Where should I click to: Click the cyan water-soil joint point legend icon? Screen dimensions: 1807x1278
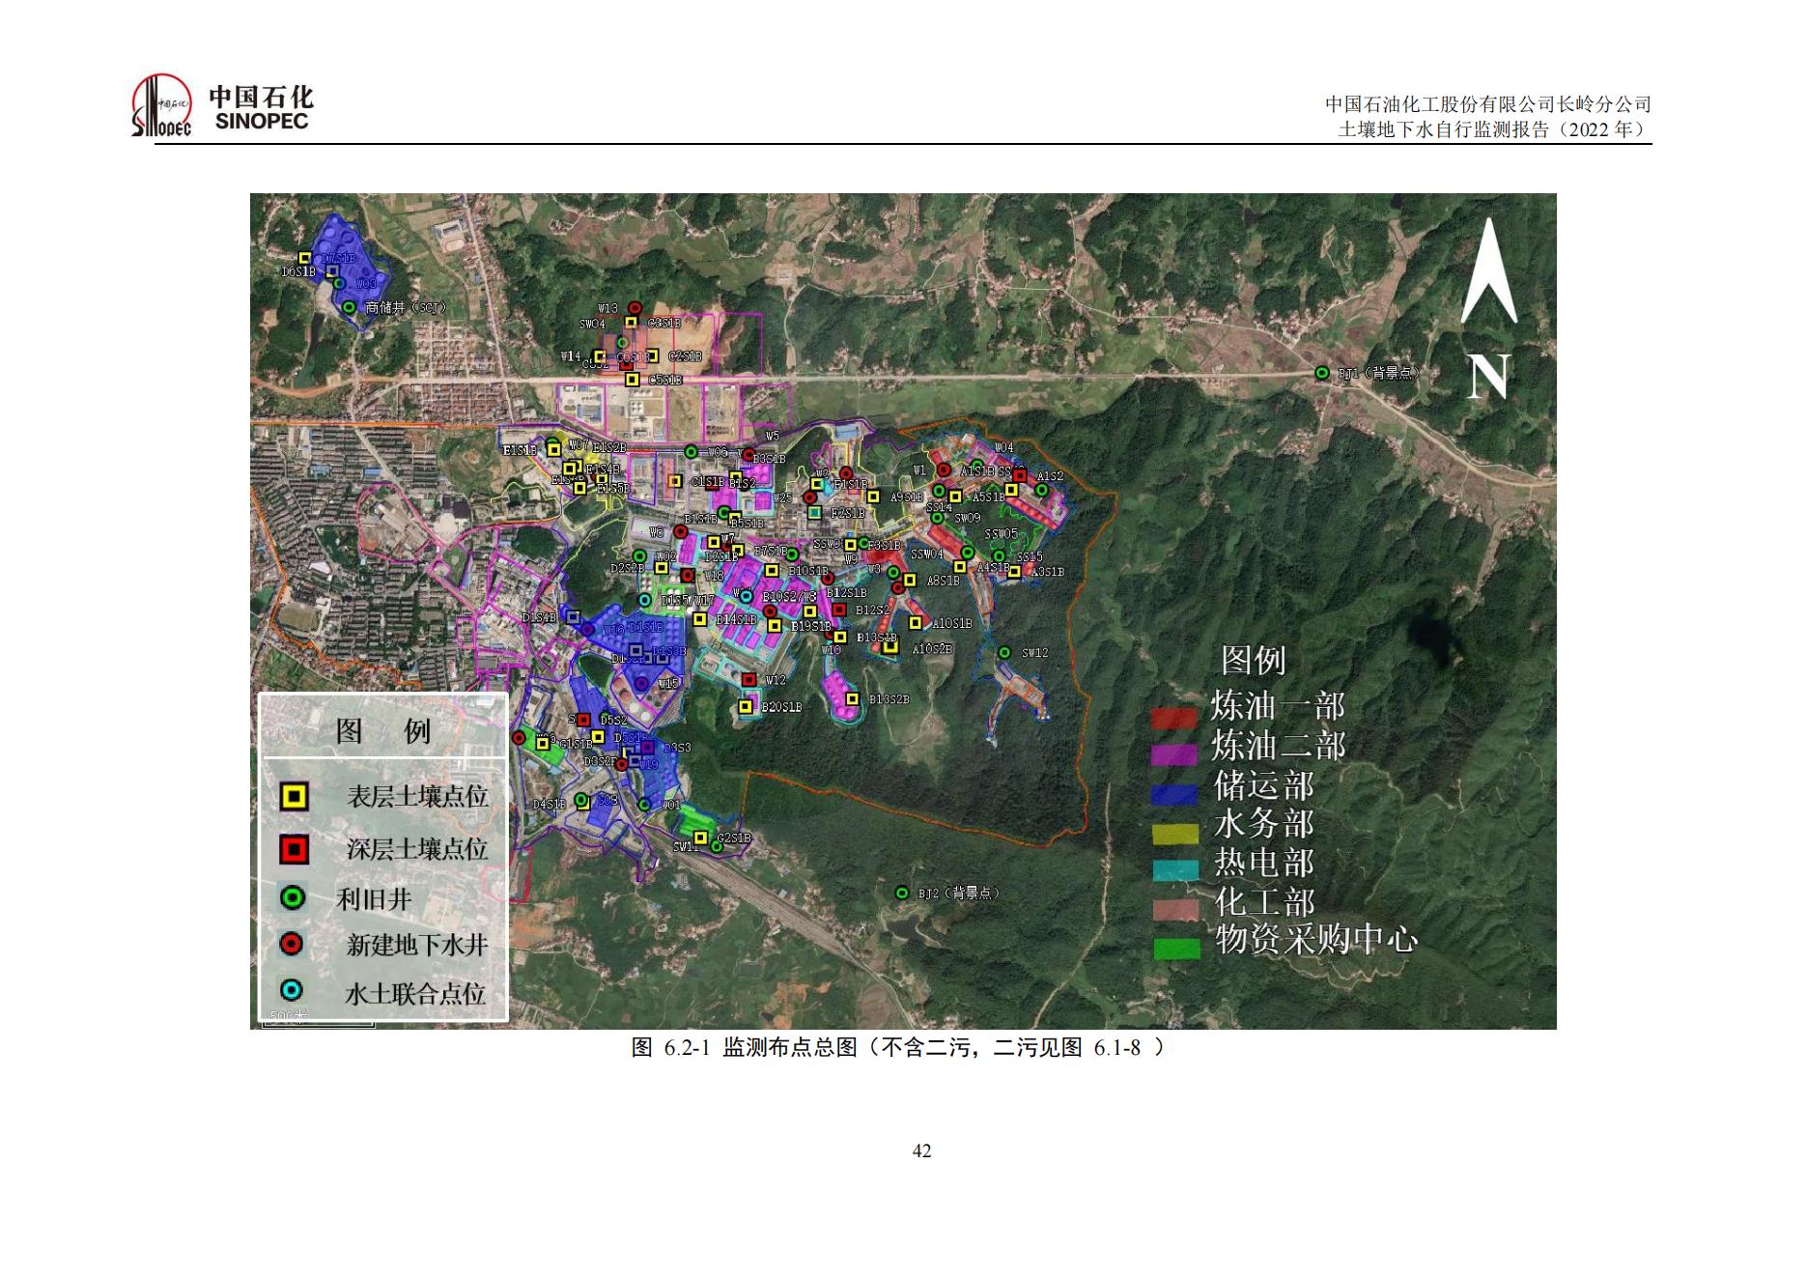(x=292, y=991)
